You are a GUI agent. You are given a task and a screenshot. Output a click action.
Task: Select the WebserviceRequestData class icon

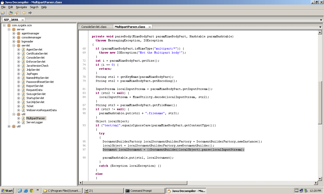click(x=23, y=110)
